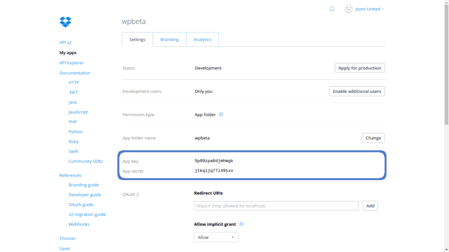Select the Settings tab
The height and width of the screenshot is (252, 449).
coord(137,40)
